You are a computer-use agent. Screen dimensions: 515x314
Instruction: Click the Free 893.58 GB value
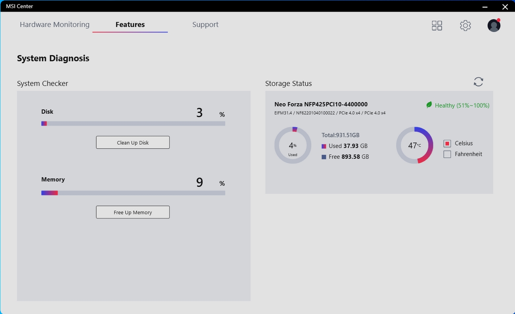pyautogui.click(x=349, y=157)
